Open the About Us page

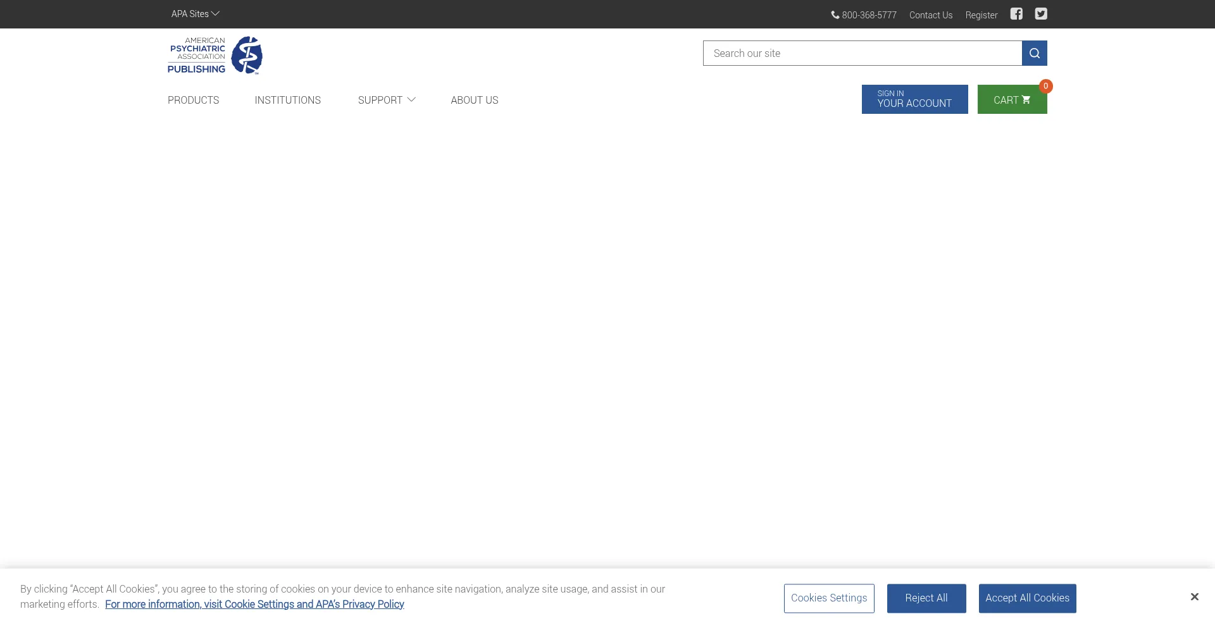coord(474,100)
